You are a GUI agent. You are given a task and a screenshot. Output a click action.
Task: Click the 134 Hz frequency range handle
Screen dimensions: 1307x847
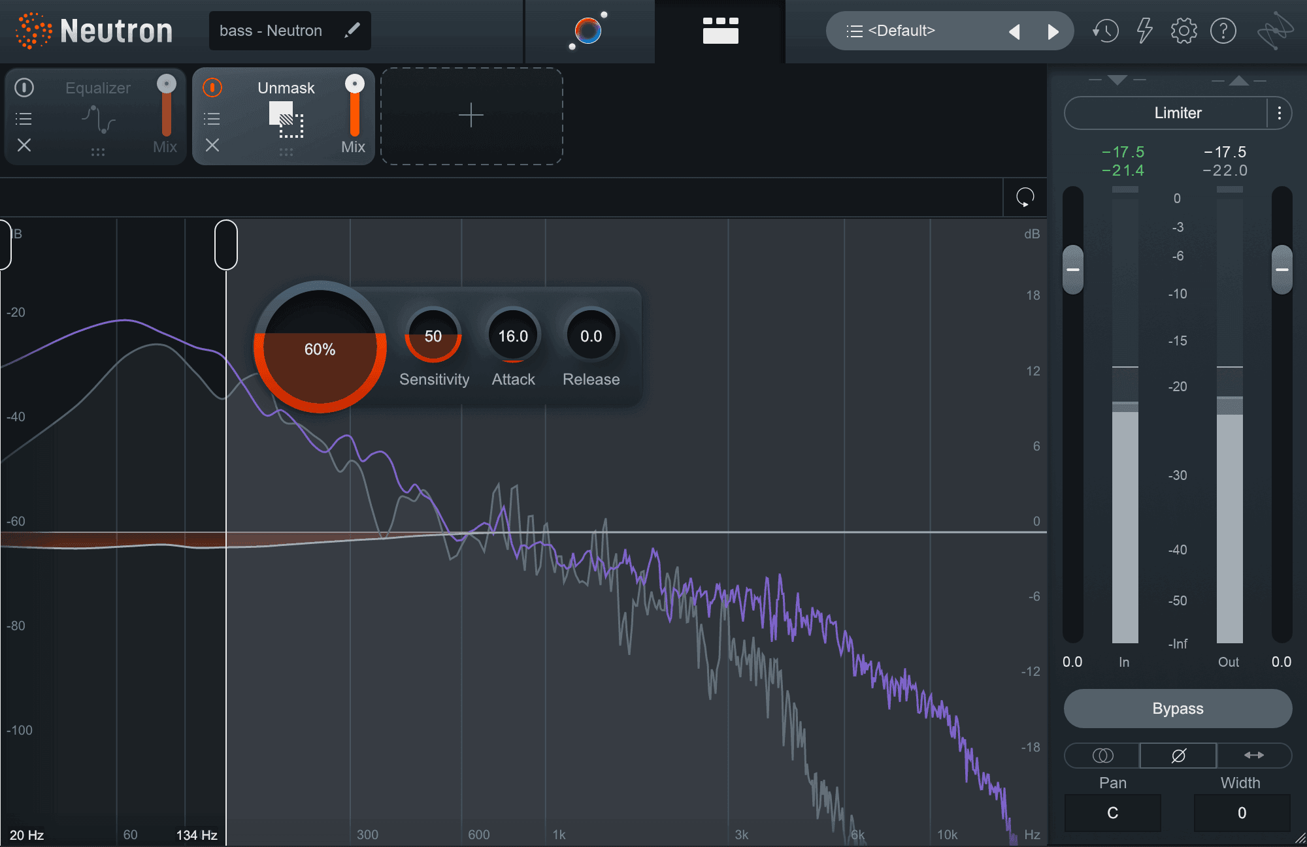[226, 245]
